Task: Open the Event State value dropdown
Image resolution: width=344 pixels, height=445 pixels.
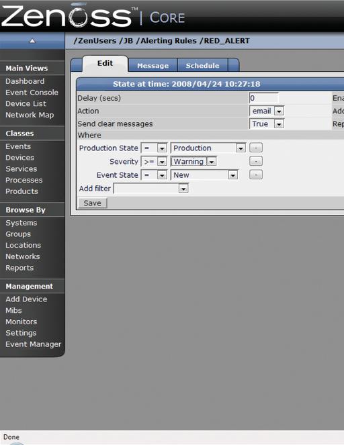Action: pos(204,175)
